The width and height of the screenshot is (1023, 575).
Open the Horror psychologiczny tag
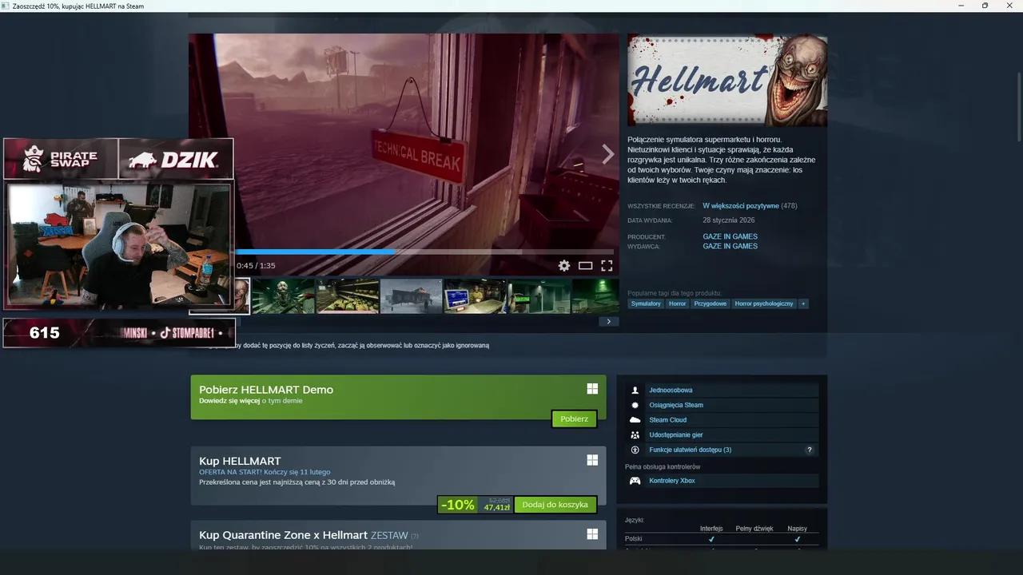[764, 303]
